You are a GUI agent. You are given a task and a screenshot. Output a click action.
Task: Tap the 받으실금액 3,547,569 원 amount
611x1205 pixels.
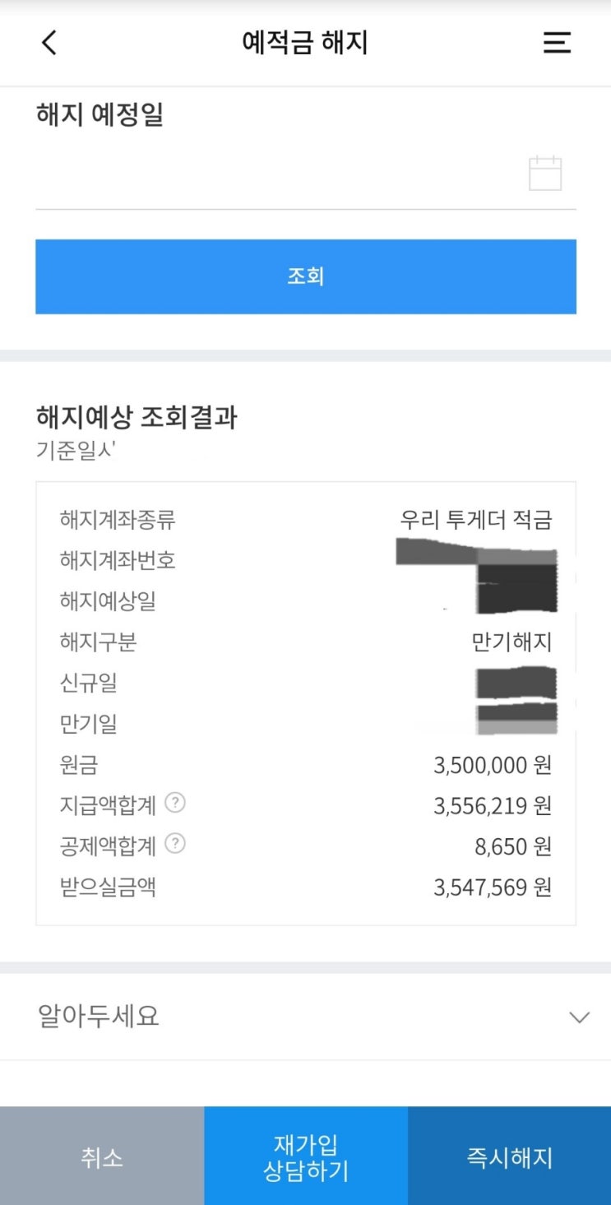point(492,888)
